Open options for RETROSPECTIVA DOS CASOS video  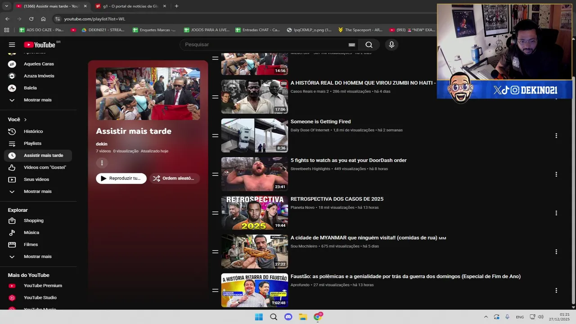556,213
